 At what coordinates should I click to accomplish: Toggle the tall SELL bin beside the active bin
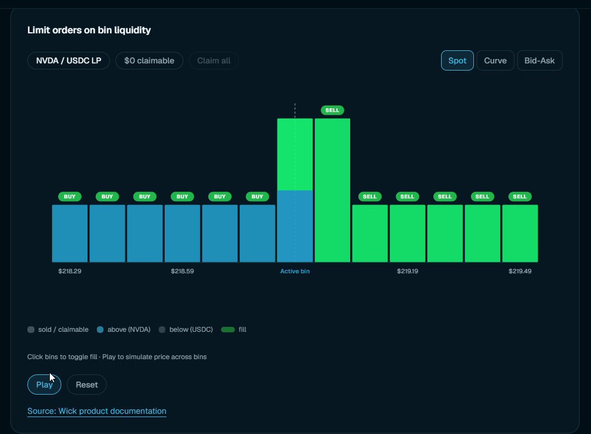tap(333, 190)
